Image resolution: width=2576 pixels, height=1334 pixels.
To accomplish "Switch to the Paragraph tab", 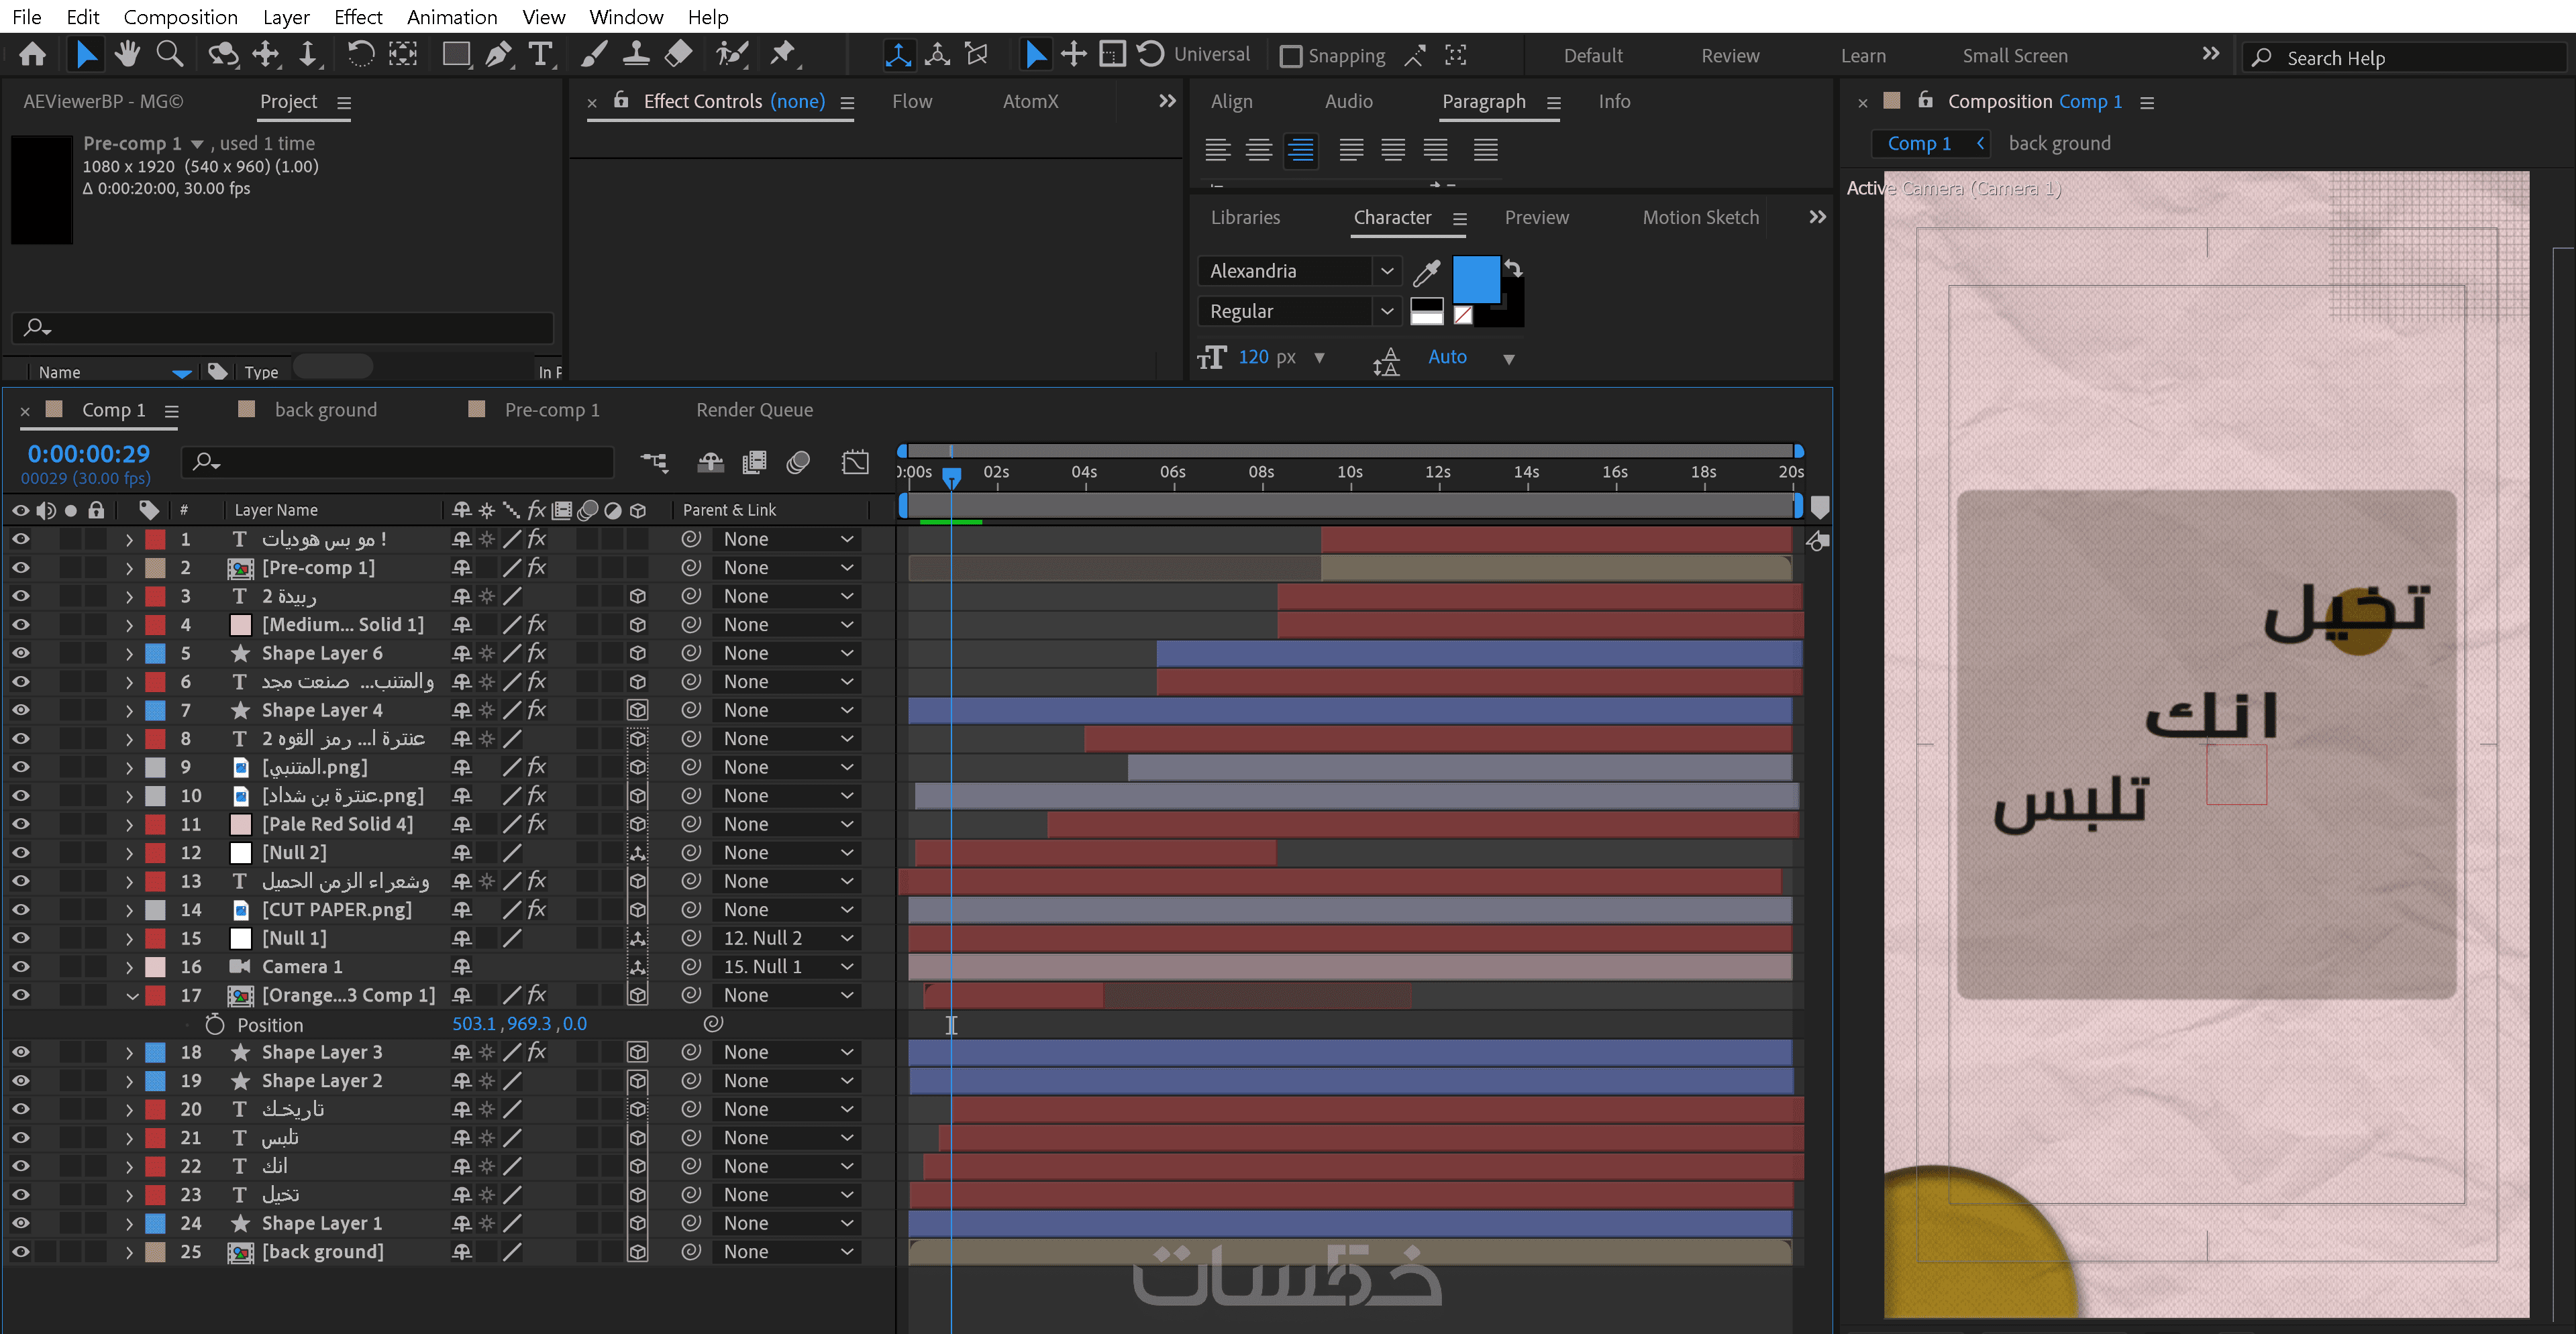I will (x=1484, y=101).
